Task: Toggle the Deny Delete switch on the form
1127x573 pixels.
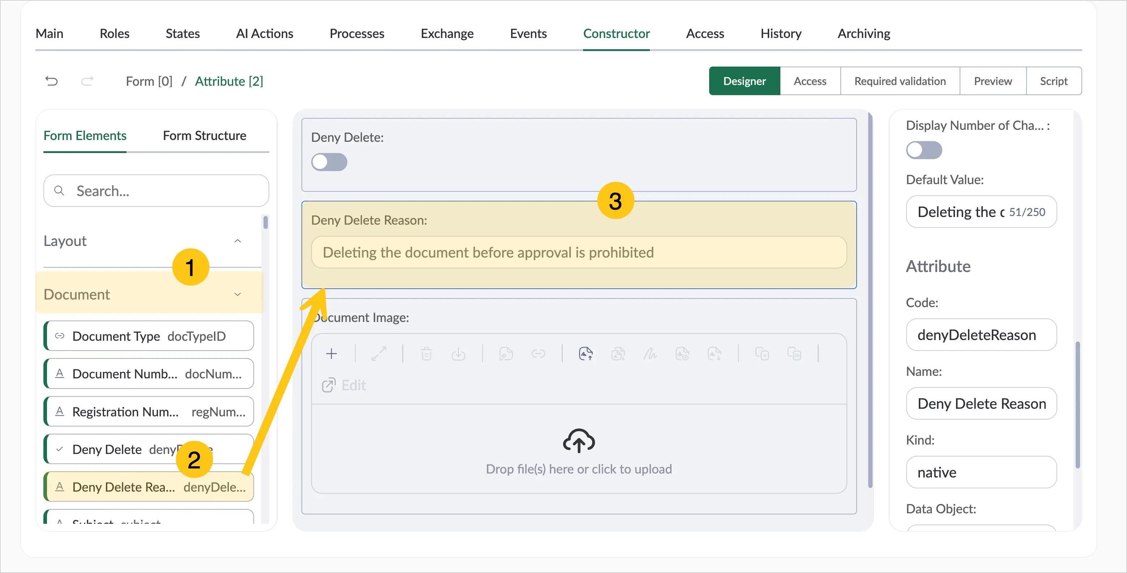Action: [329, 162]
